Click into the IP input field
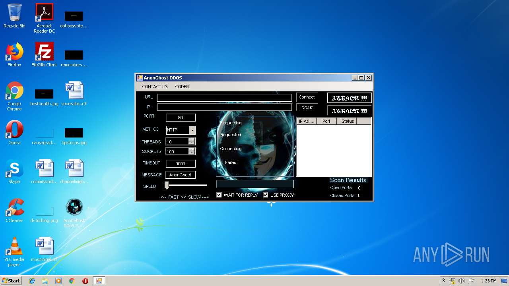Viewport: 509px width, 286px height. coord(224,107)
